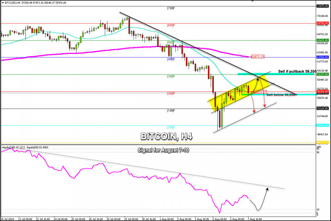331x221 pixels.
Task: Click the 60110.40 price scale value
Action: pyautogui.click(x=322, y=71)
